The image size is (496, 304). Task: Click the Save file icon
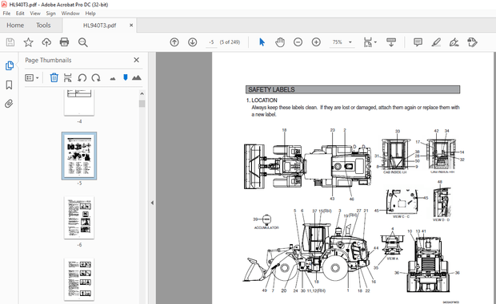[10, 42]
